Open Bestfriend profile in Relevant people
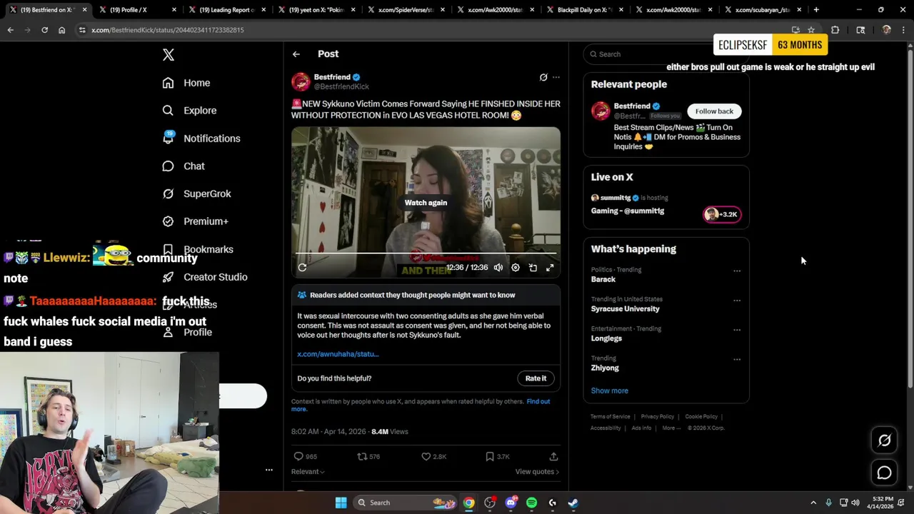The image size is (914, 514). pyautogui.click(x=632, y=106)
